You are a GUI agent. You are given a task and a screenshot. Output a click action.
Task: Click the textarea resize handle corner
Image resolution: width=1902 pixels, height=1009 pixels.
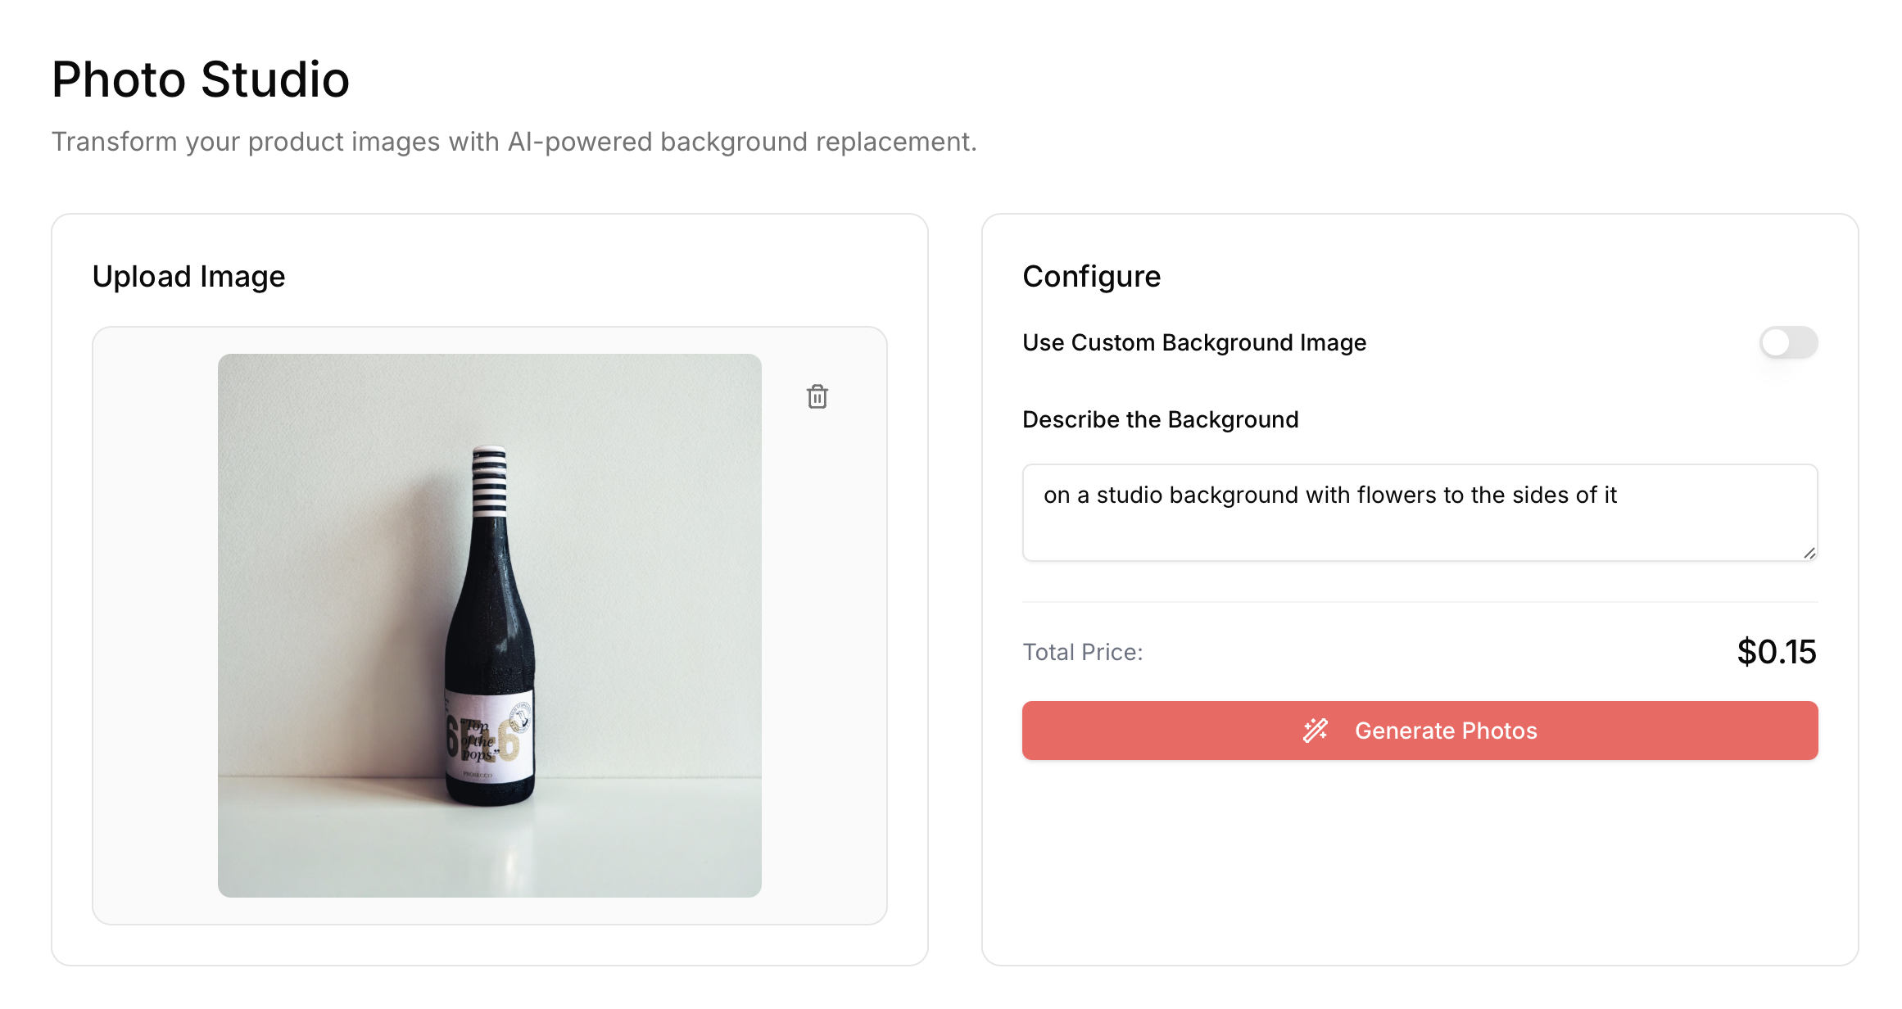[1809, 553]
